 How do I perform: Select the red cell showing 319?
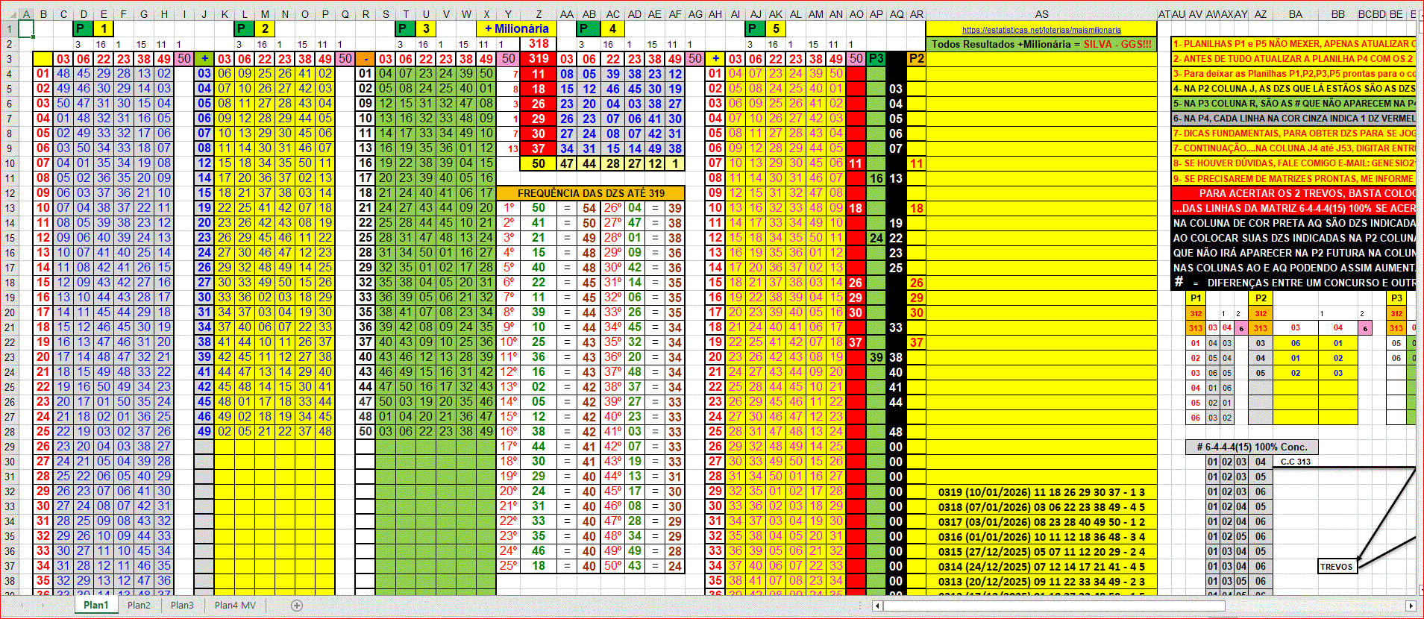[x=539, y=59]
